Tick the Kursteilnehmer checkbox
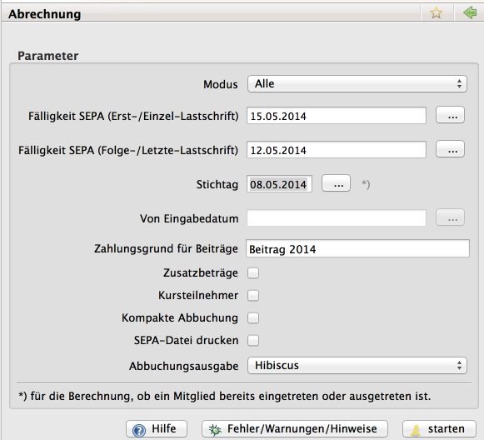Screen dimensions: 484x440 coord(253,296)
